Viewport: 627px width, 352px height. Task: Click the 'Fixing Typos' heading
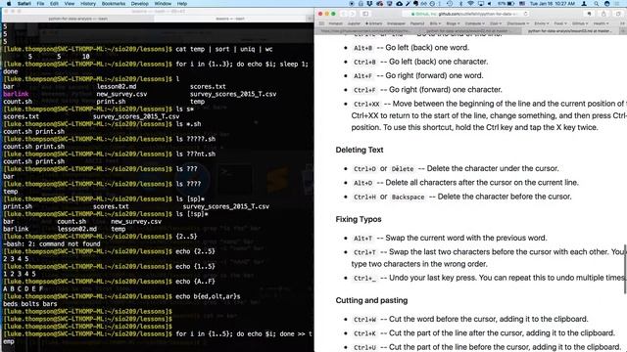[359, 219]
